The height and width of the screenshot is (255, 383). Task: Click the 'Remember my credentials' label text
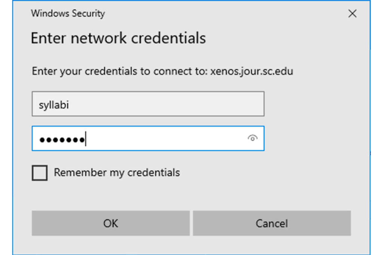117,172
